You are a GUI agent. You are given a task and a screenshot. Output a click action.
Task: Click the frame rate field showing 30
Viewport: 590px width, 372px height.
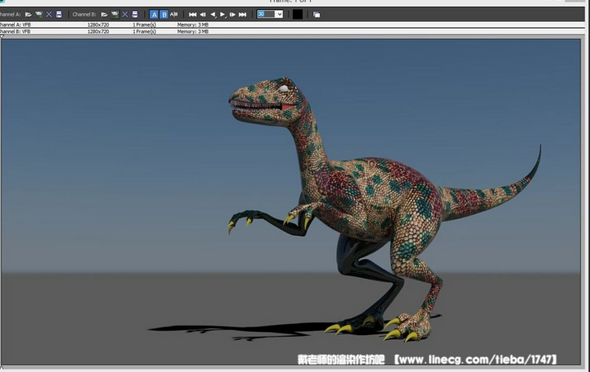click(x=266, y=14)
